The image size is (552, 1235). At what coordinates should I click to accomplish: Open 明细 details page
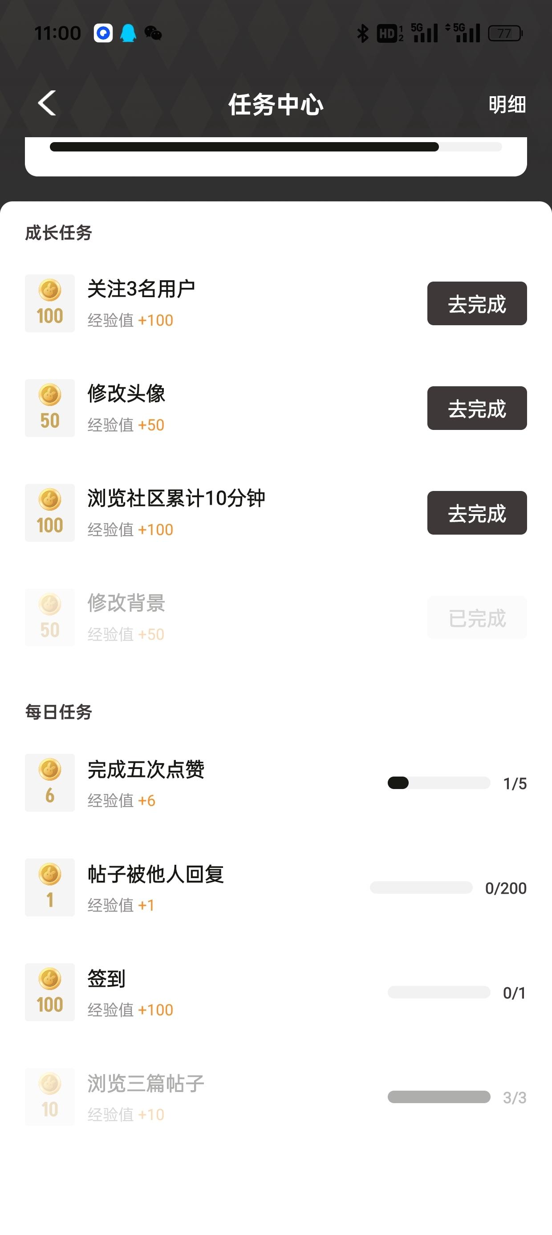[x=507, y=105]
